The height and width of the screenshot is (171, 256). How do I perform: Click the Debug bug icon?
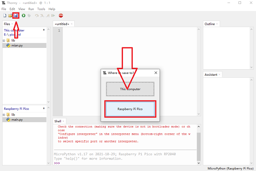29,15
